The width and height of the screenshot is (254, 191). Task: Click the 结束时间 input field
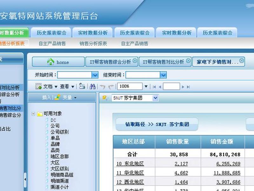coord(143,75)
